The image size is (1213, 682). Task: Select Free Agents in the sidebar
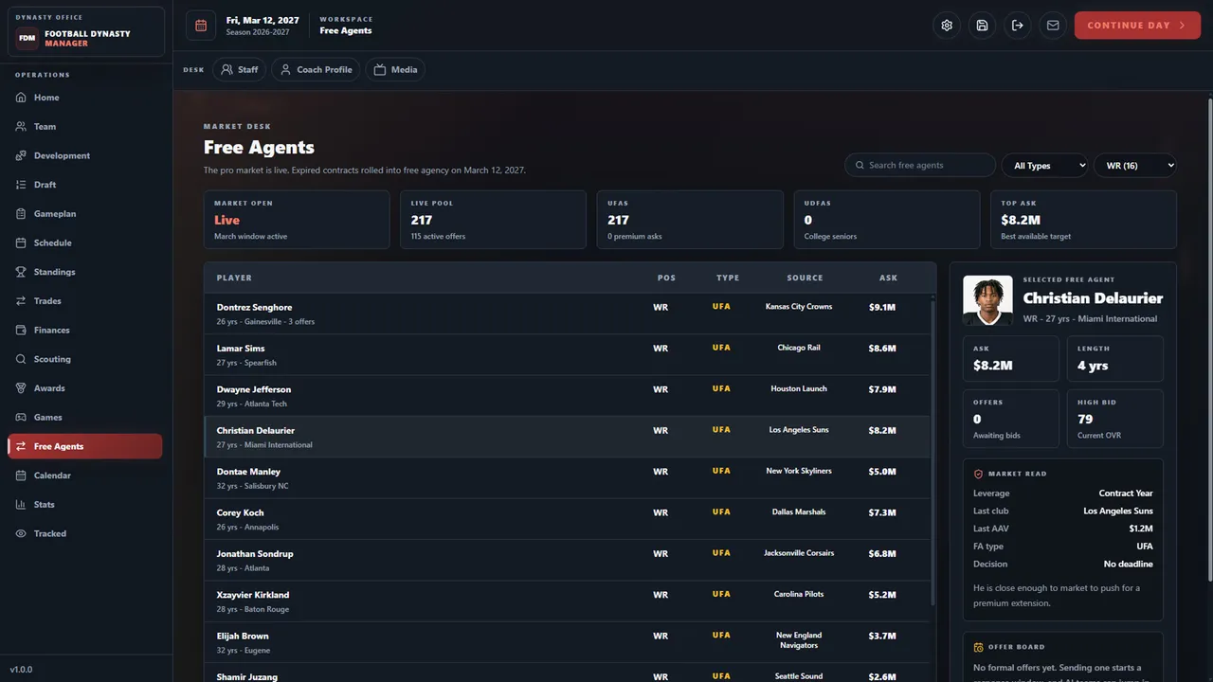point(85,446)
